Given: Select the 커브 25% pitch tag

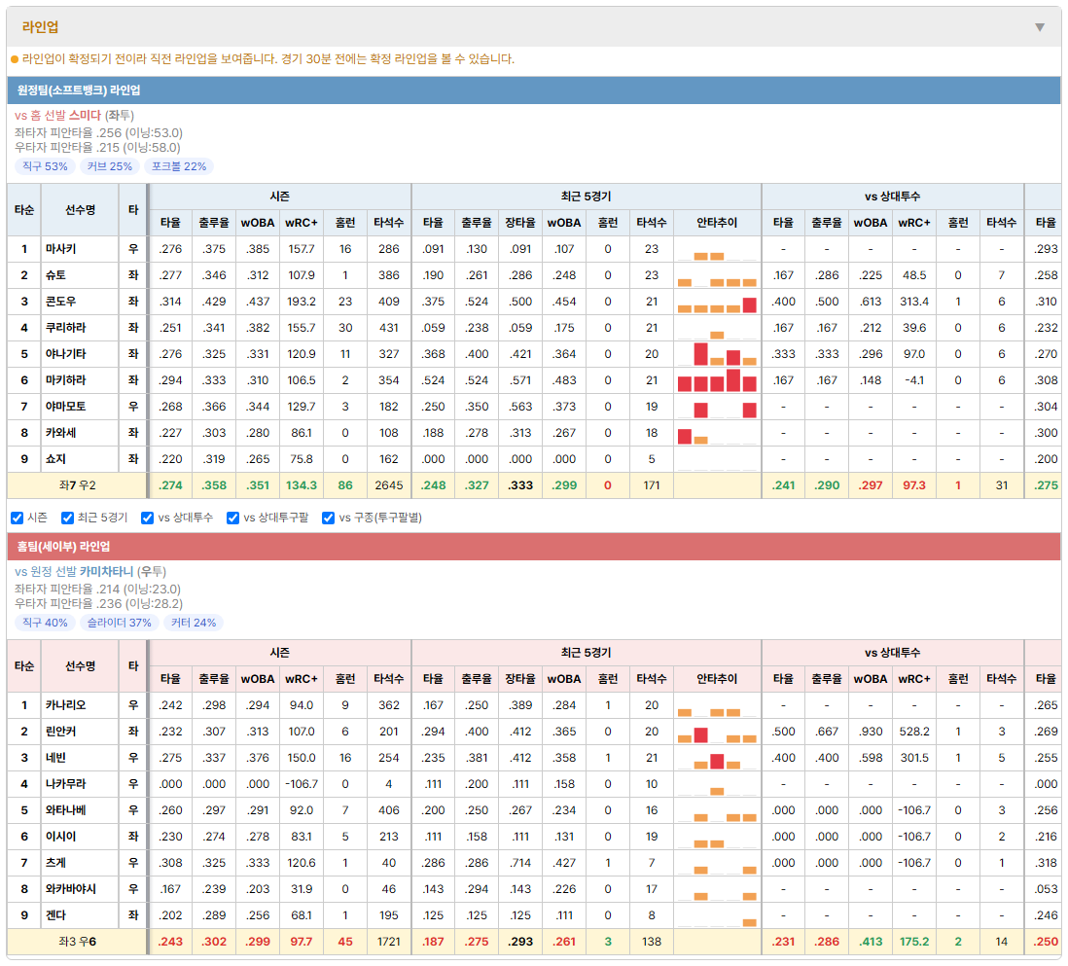Looking at the screenshot, I should coord(110,166).
